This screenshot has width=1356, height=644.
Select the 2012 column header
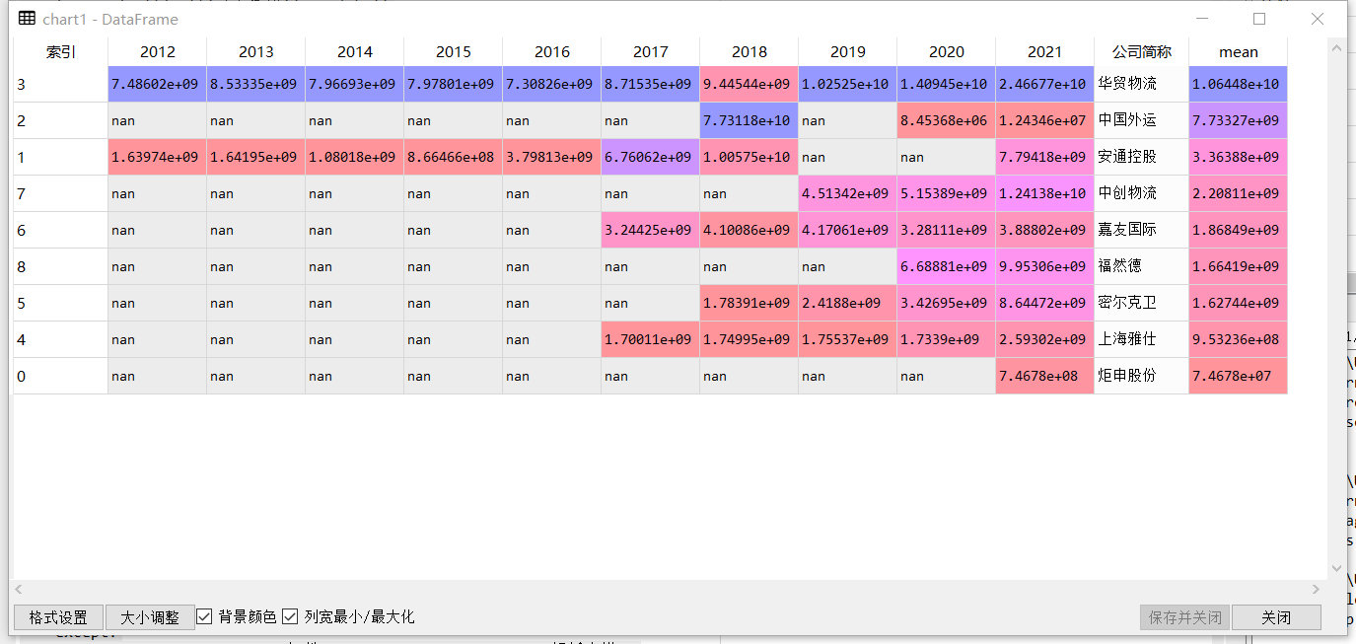coord(158,51)
